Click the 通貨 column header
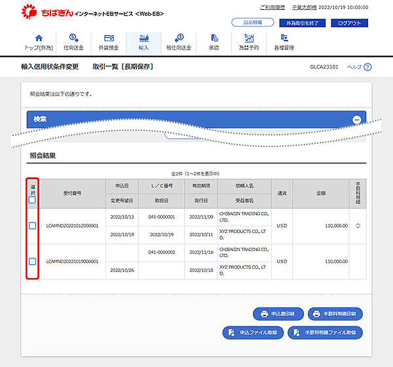This screenshot has height=367, width=393. [x=282, y=193]
